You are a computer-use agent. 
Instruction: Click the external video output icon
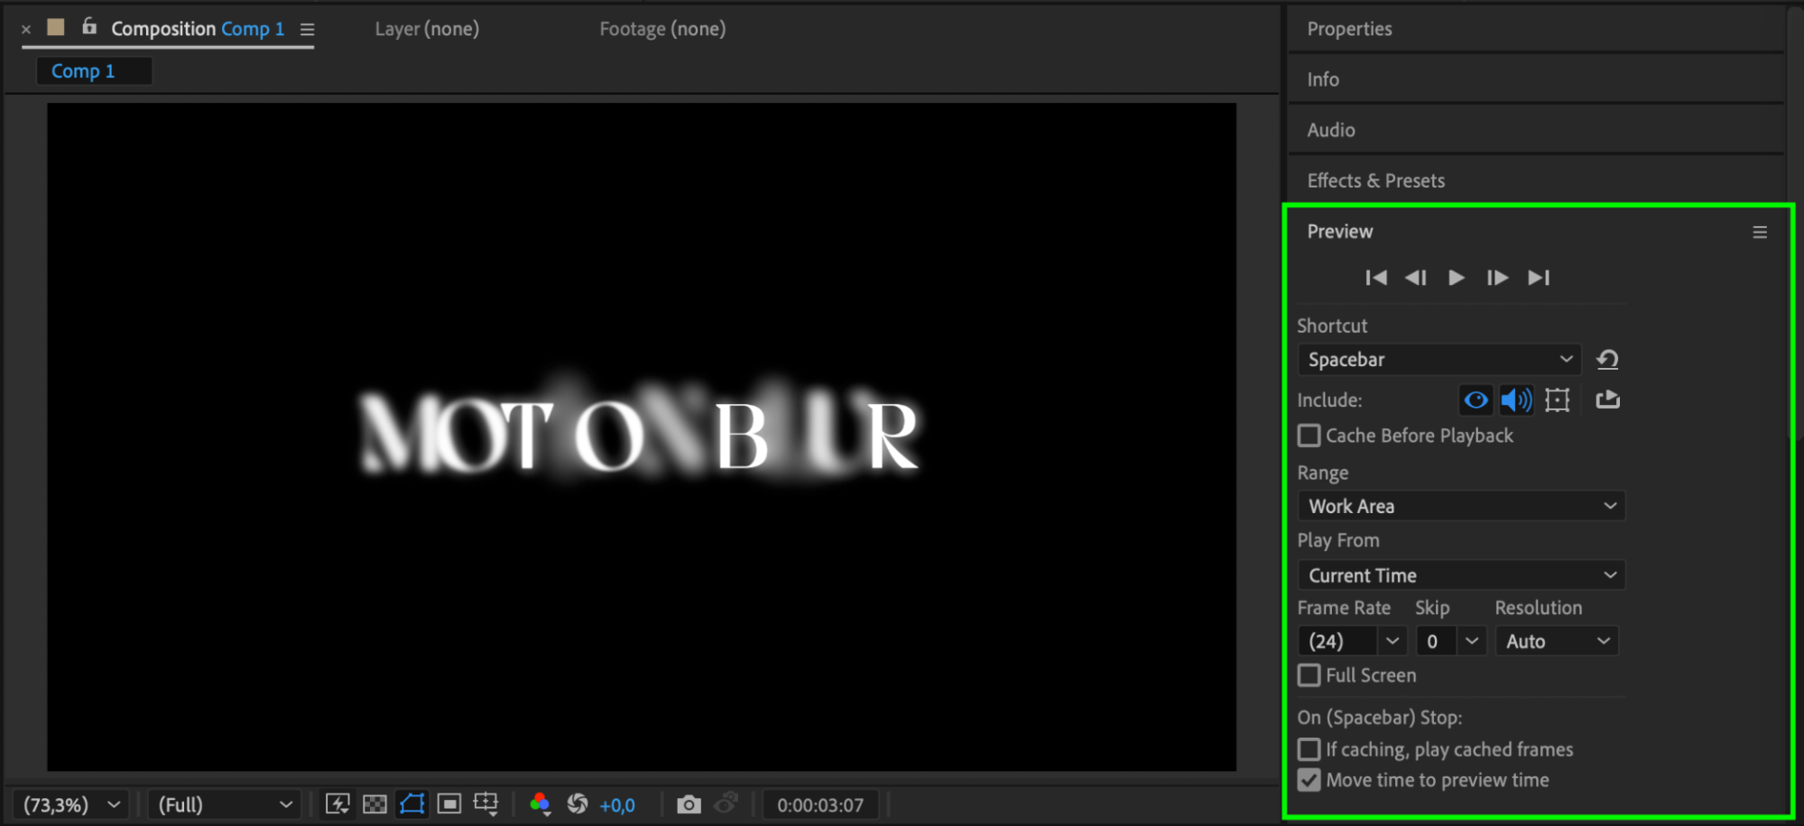tap(1607, 399)
